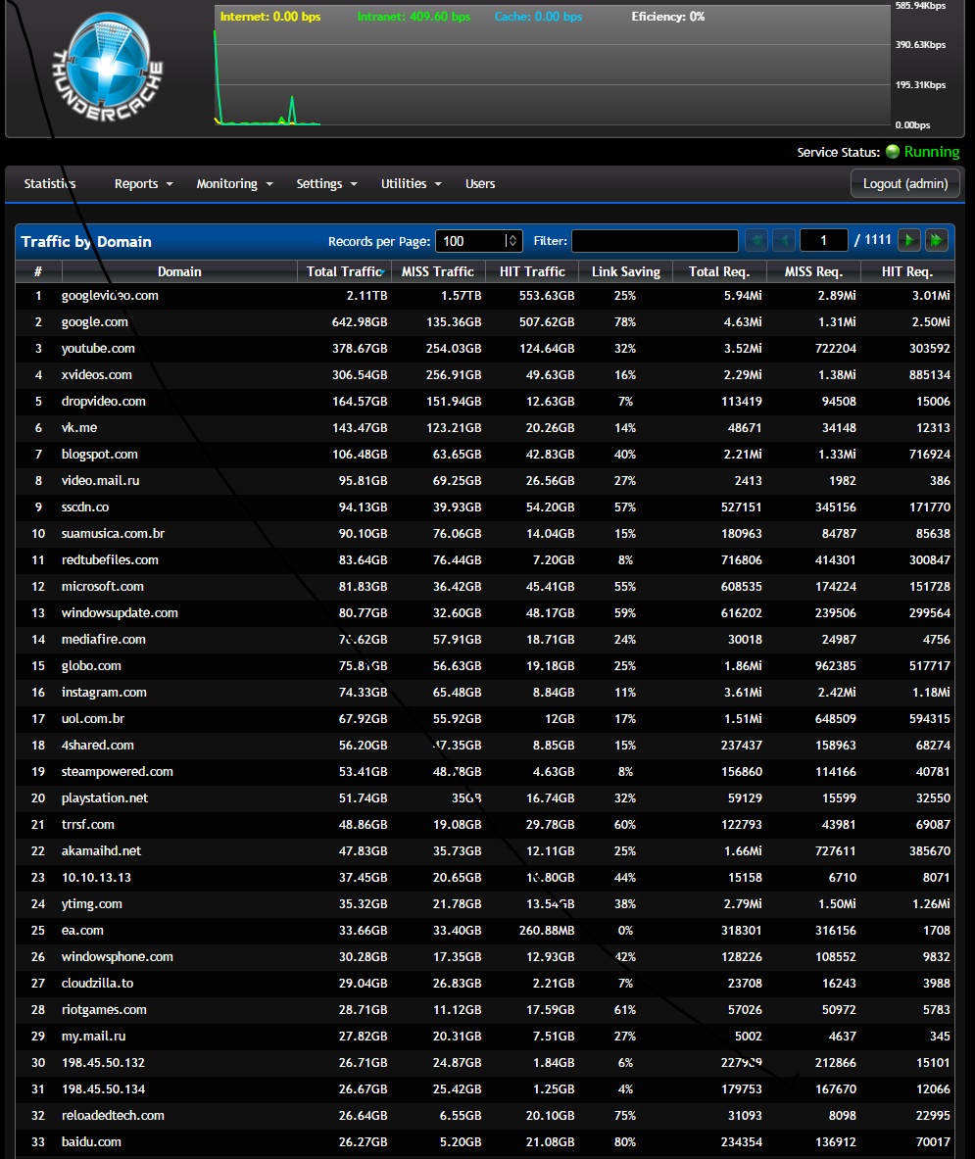Sort by the HIT Traffic column header

point(532,272)
